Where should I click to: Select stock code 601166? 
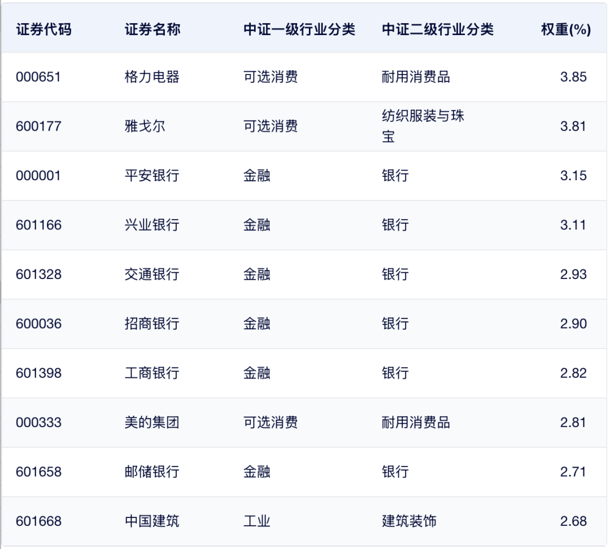point(38,225)
